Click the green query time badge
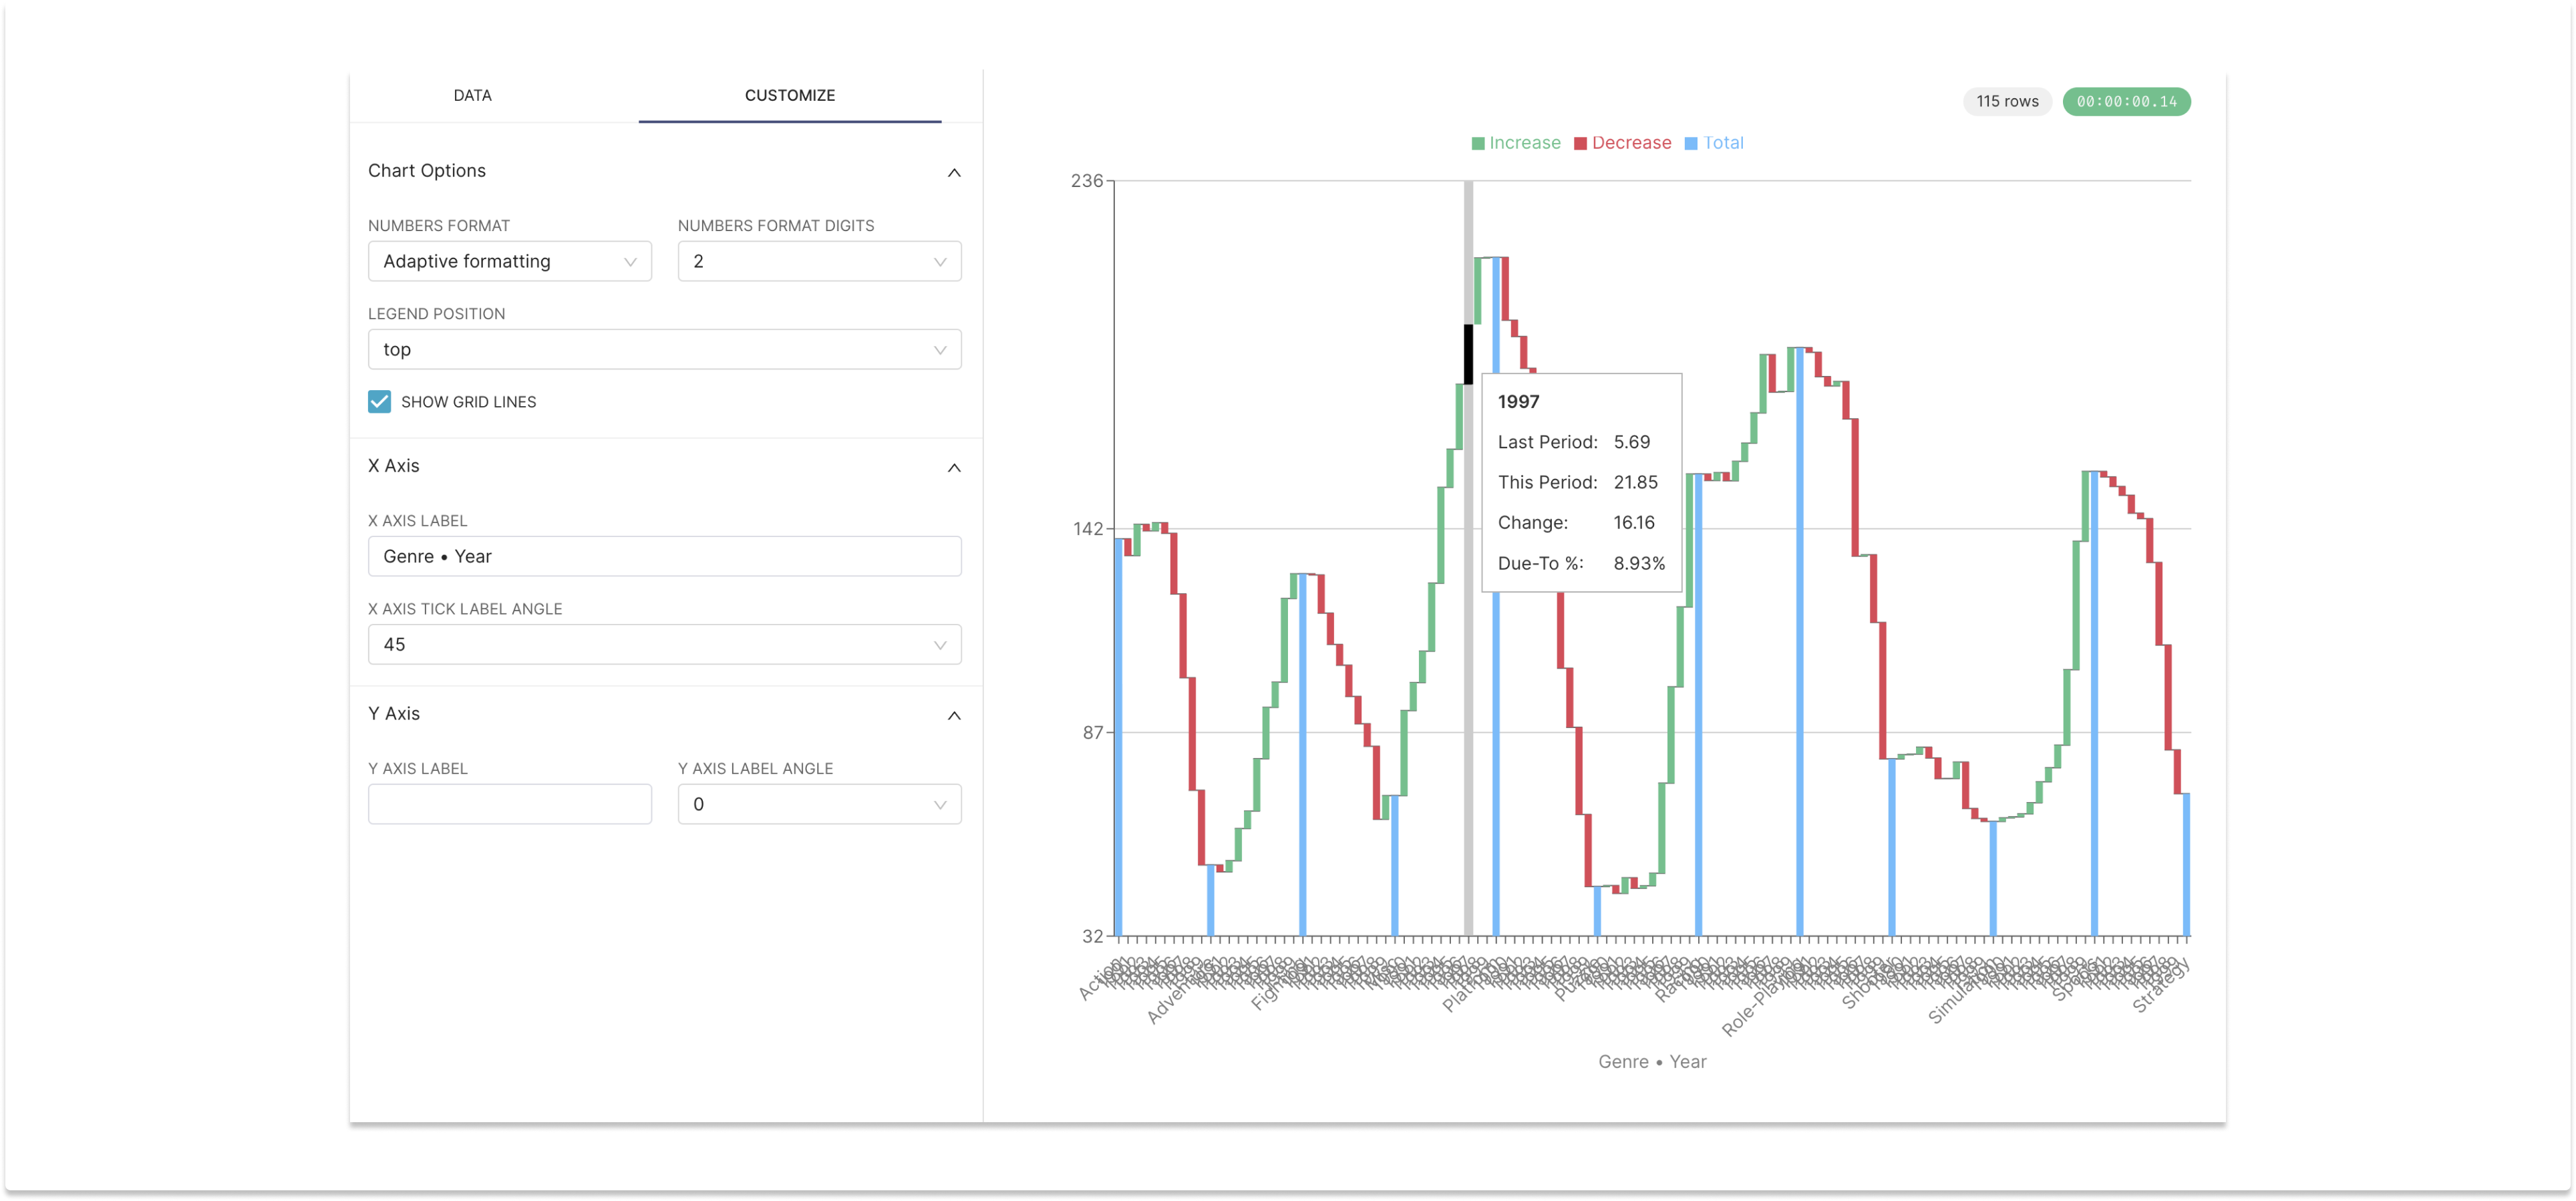The height and width of the screenshot is (1201, 2576). click(x=2126, y=101)
